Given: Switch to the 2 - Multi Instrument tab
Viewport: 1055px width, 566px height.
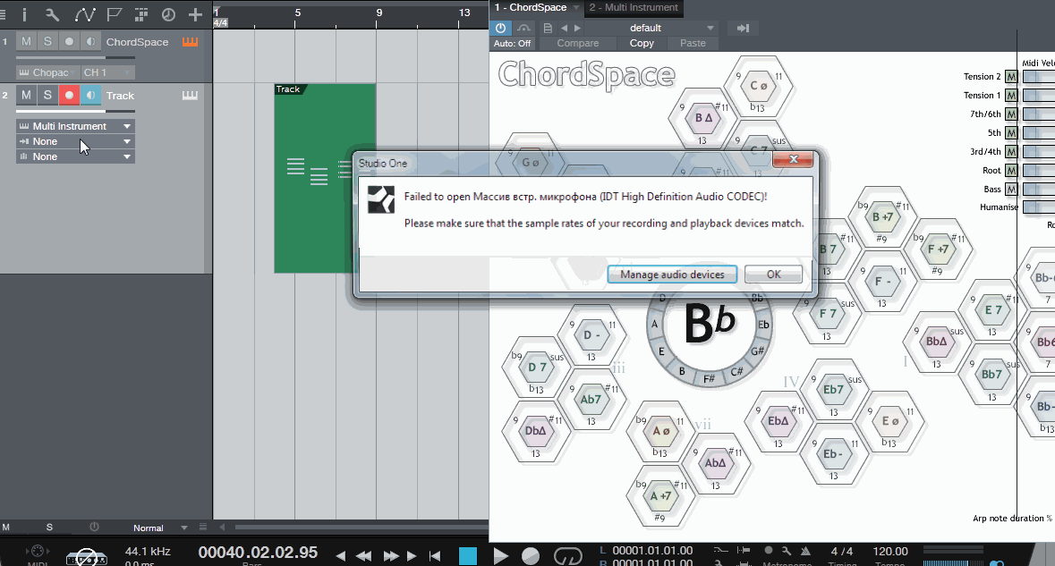Looking at the screenshot, I should (x=634, y=7).
